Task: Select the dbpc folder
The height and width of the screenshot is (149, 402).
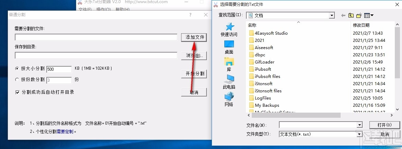Action: click(257, 55)
